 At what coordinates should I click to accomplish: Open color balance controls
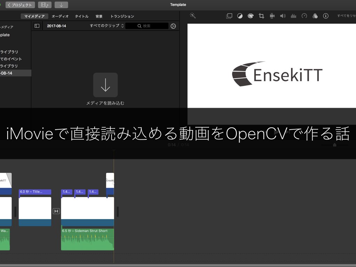pyautogui.click(x=240, y=16)
